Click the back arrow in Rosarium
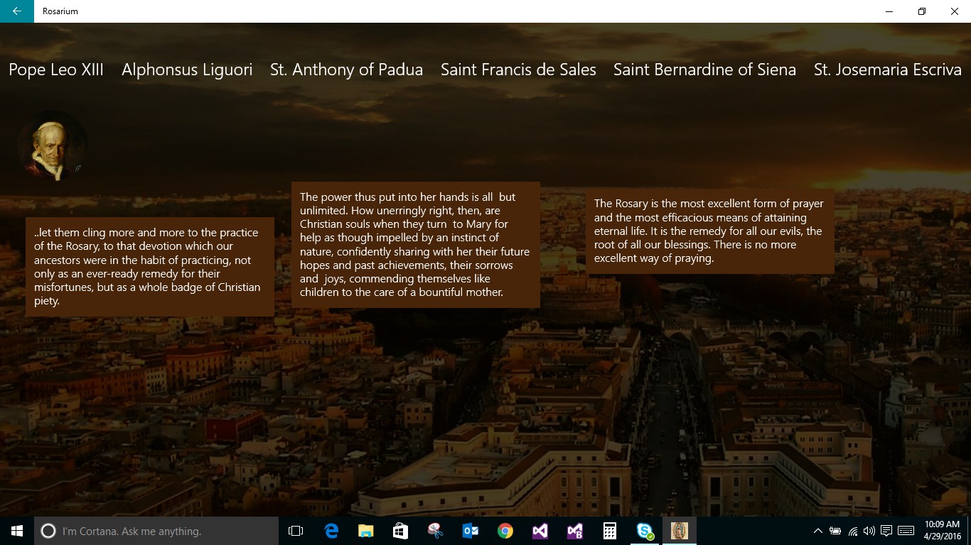 (16, 11)
